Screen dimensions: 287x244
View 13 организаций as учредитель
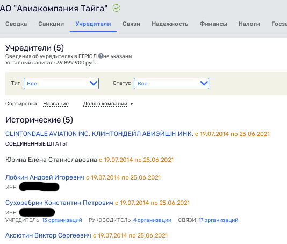point(62,220)
